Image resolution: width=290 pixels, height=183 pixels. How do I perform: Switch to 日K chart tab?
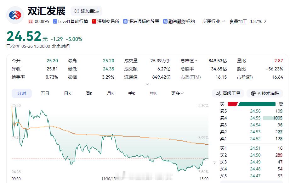pyautogui.click(x=67, y=93)
